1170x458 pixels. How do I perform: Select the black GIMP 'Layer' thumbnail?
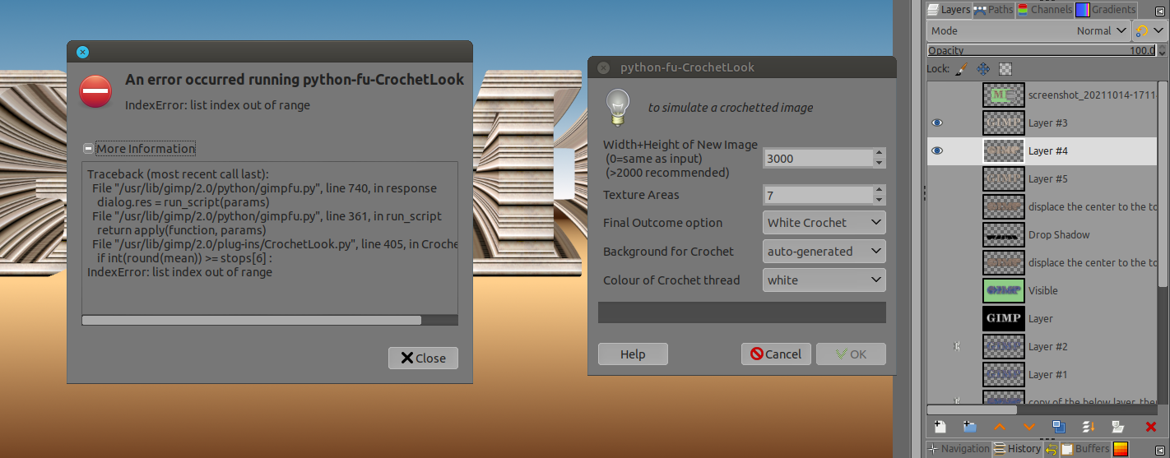(x=1004, y=318)
